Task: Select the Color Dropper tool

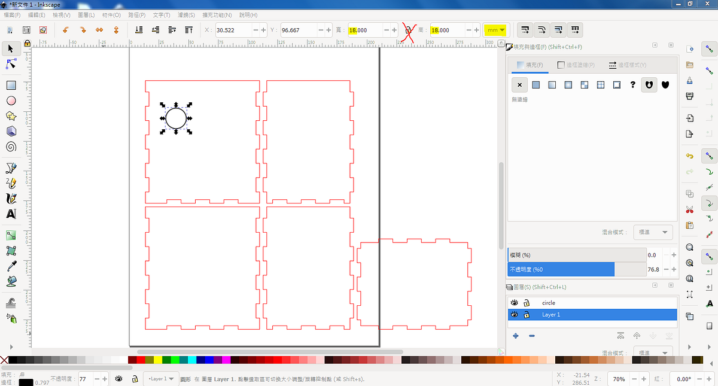Action: (x=11, y=266)
